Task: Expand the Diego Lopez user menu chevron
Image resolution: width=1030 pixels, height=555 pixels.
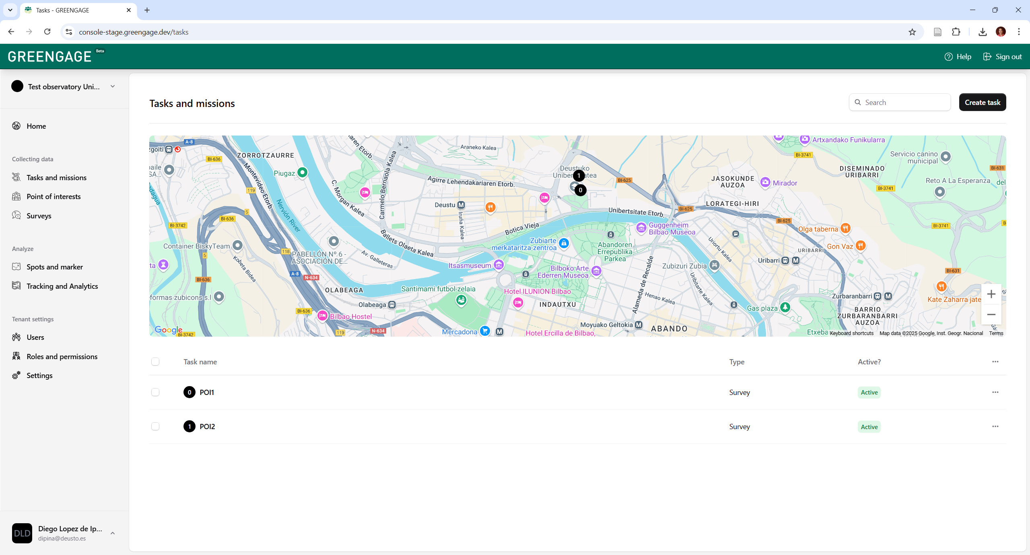Action: coord(113,533)
